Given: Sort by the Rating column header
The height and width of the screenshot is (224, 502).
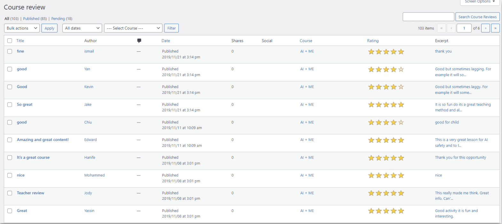Looking at the screenshot, I should 373,41.
